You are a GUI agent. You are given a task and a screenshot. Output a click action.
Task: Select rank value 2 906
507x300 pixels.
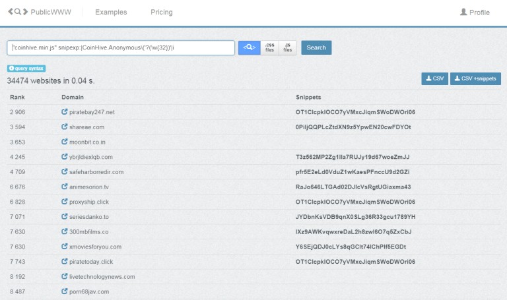coord(17,112)
